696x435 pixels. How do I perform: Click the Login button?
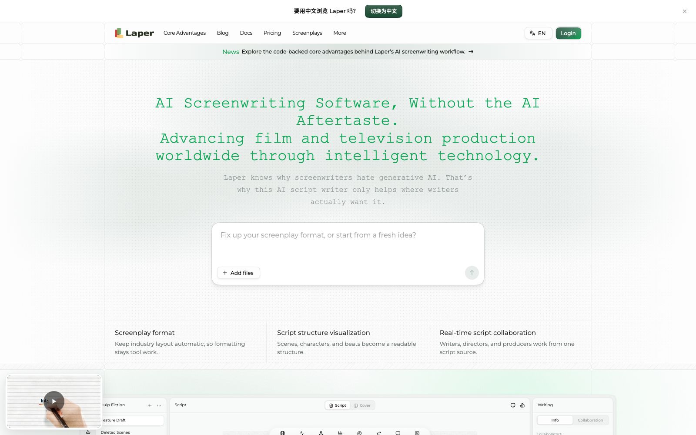[568, 33]
